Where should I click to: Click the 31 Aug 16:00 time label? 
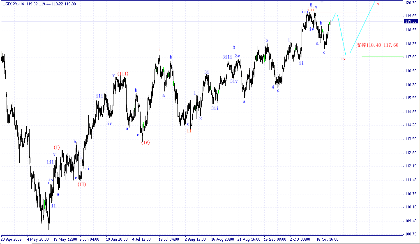coord(249,239)
